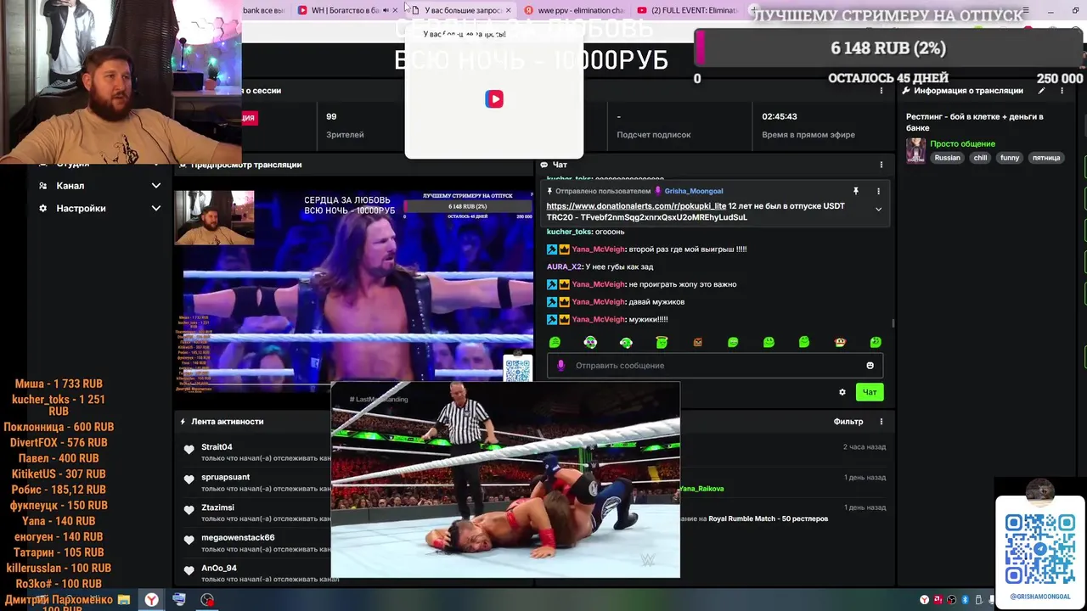
Task: Open emoji picker smiley in chat input
Action: [870, 366]
